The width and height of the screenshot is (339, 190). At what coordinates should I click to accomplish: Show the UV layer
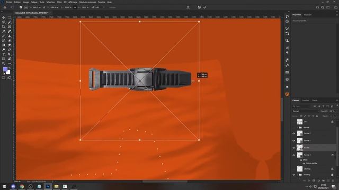click(x=293, y=122)
